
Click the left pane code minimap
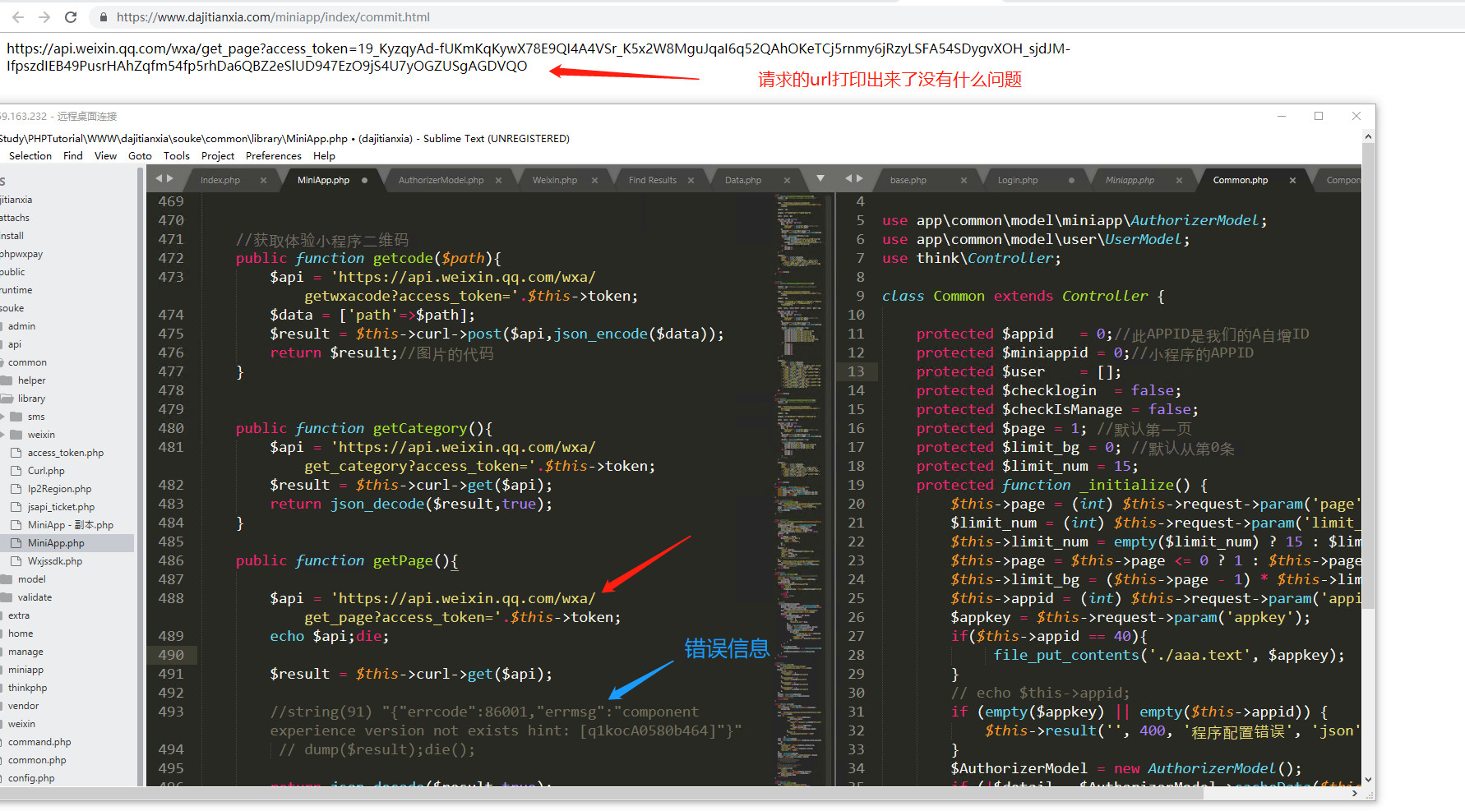(x=800, y=489)
